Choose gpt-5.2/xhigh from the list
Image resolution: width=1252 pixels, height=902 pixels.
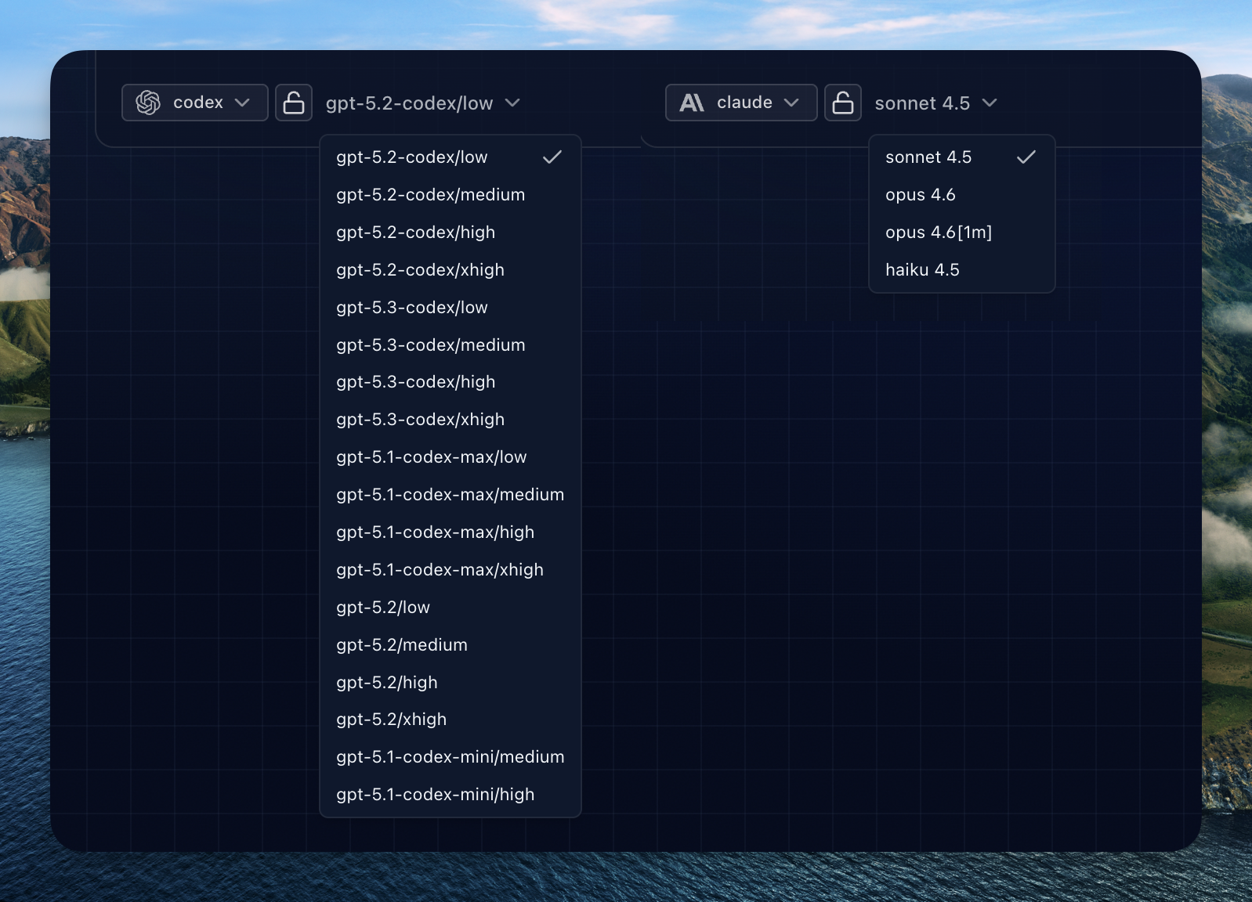392,720
